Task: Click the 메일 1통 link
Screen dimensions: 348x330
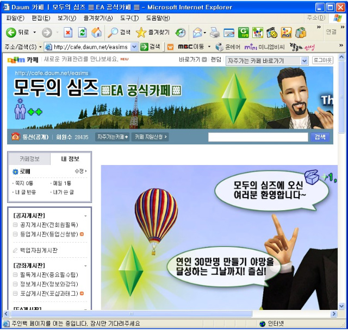Action: [62, 183]
